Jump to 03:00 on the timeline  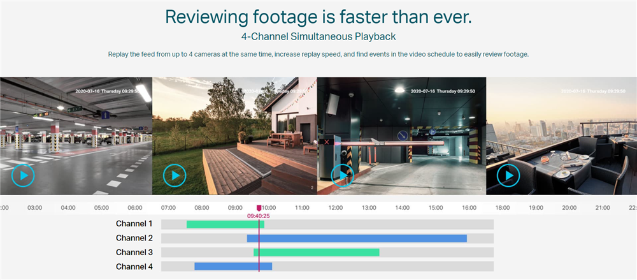coord(34,208)
